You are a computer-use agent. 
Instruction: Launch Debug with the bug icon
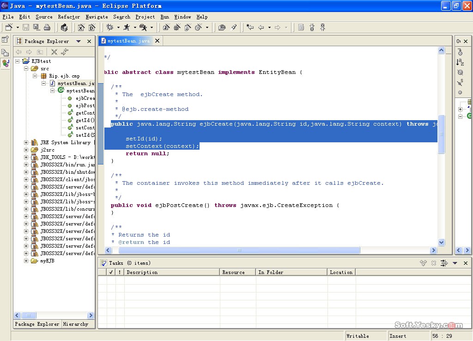click(x=110, y=28)
